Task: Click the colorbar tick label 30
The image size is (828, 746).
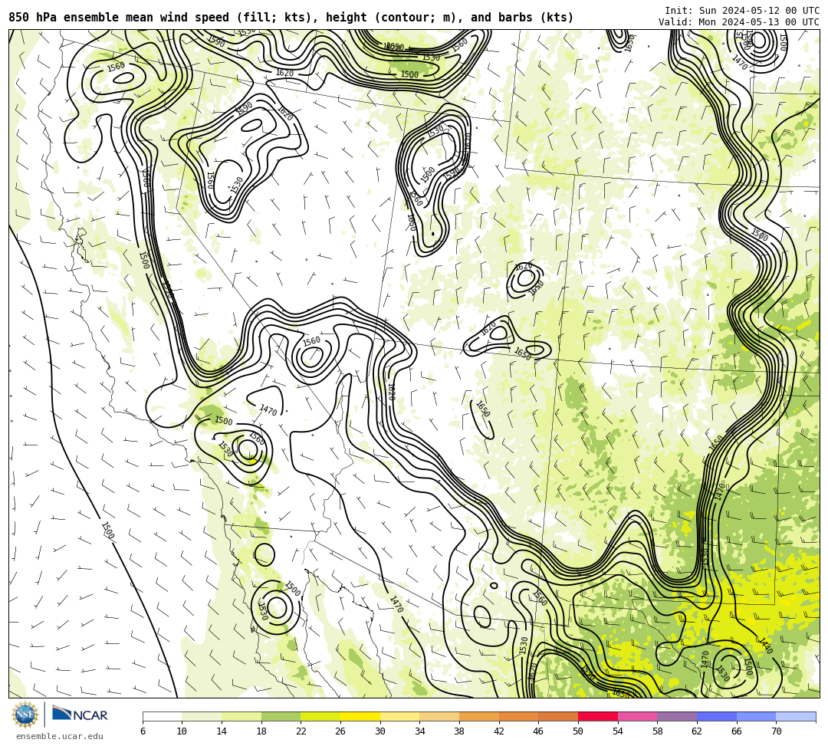Action: pyautogui.click(x=380, y=731)
